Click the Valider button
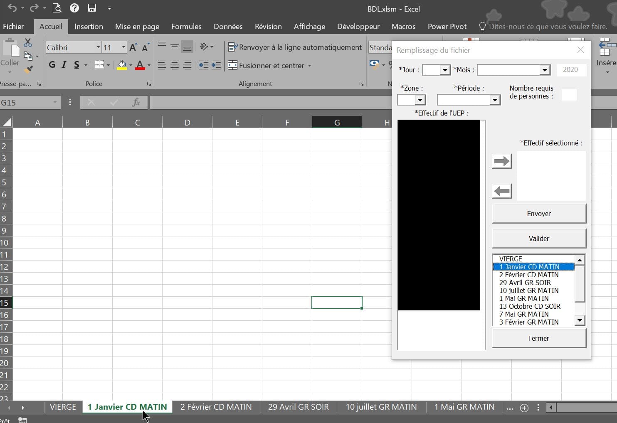 point(539,239)
